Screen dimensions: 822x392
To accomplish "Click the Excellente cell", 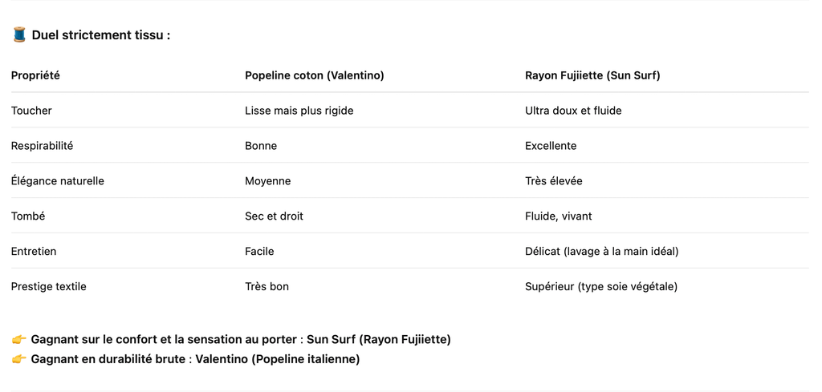I will coord(551,146).
